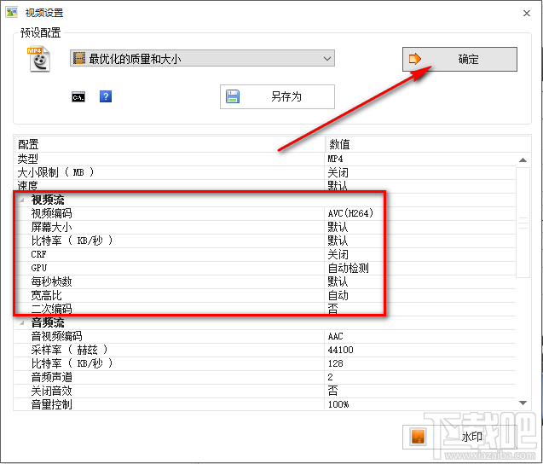Screen dimensions: 543x464
Task: Select the 每秒帧数 row
Action: (x=265, y=281)
